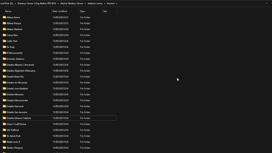Click Stade Louis II type cell

[85, 142]
